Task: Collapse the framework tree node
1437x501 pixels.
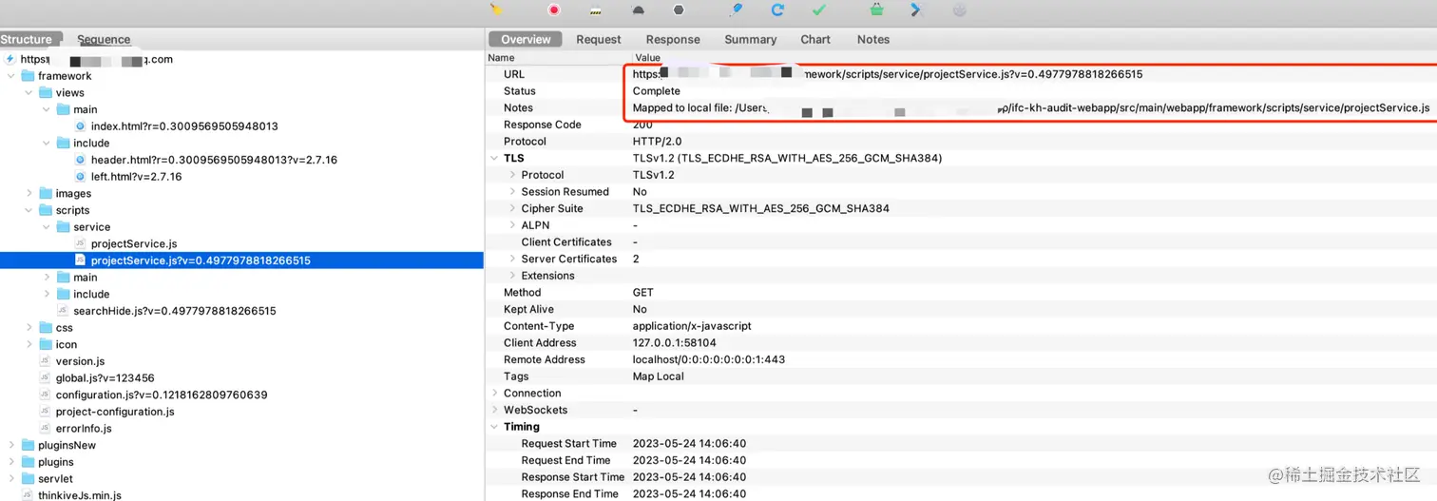Action: [x=11, y=76]
